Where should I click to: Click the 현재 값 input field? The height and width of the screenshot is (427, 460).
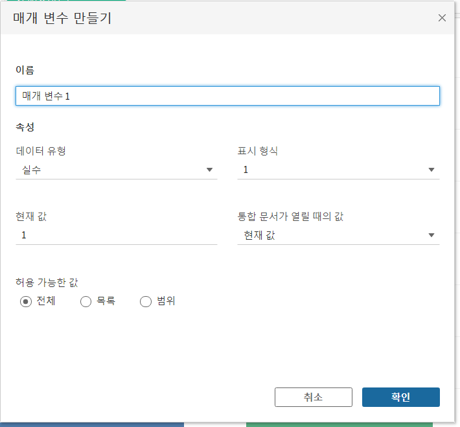[117, 235]
